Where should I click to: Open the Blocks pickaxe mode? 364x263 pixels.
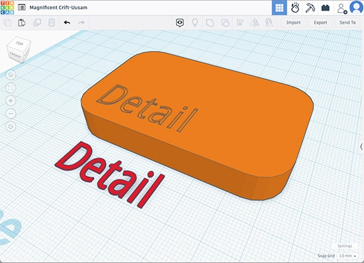click(x=310, y=8)
